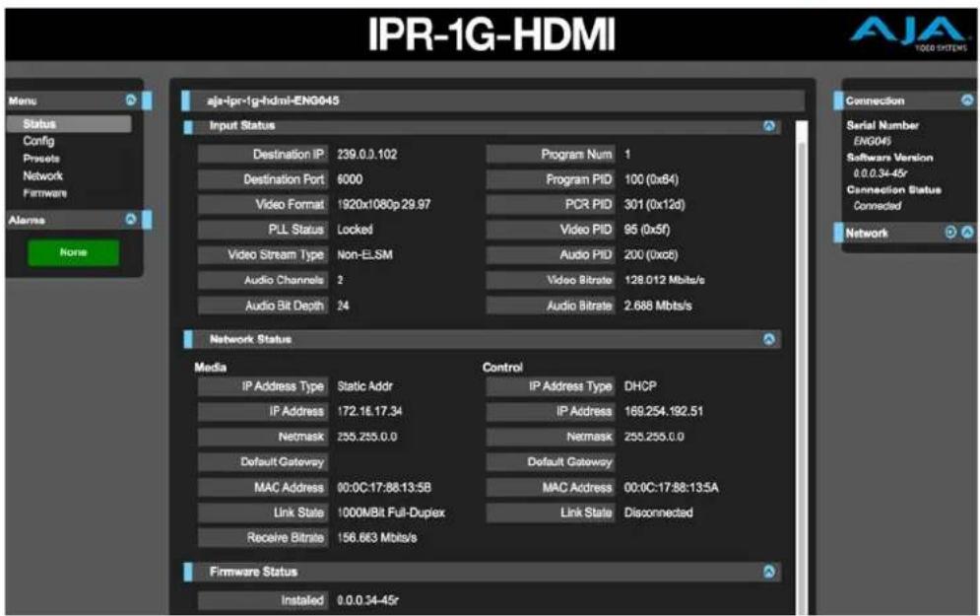Click the Control column heading
The image size is (980, 616).
[502, 367]
